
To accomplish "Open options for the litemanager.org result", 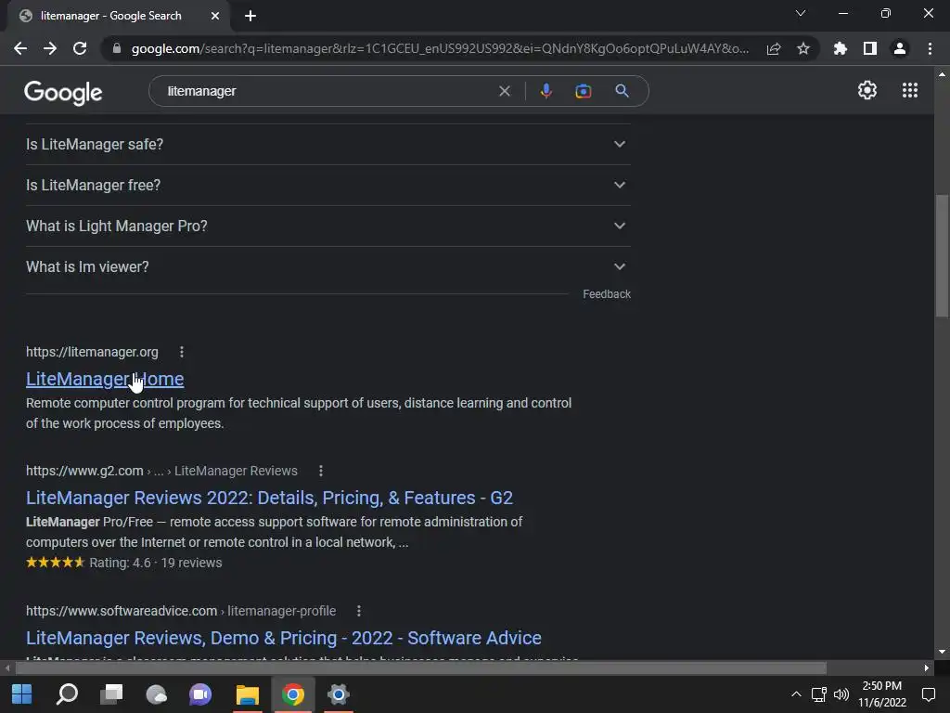I will coord(182,352).
